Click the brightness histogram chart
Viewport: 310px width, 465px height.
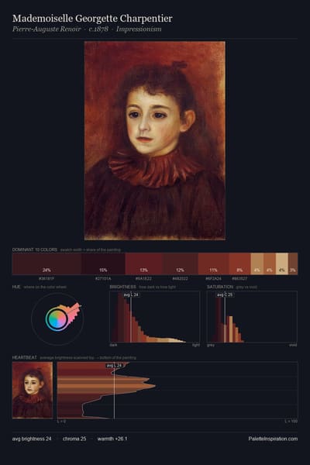[x=154, y=316]
